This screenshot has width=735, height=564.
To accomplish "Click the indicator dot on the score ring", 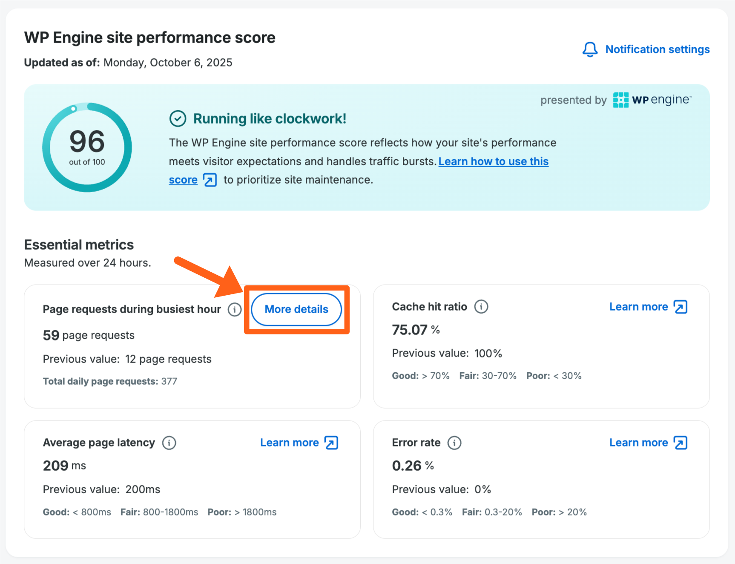I will [x=74, y=109].
